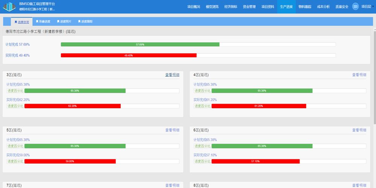The width and height of the screenshot is (376, 188).
Task: Click the 3区 red 62.20% progress bar
Action: click(x=73, y=106)
